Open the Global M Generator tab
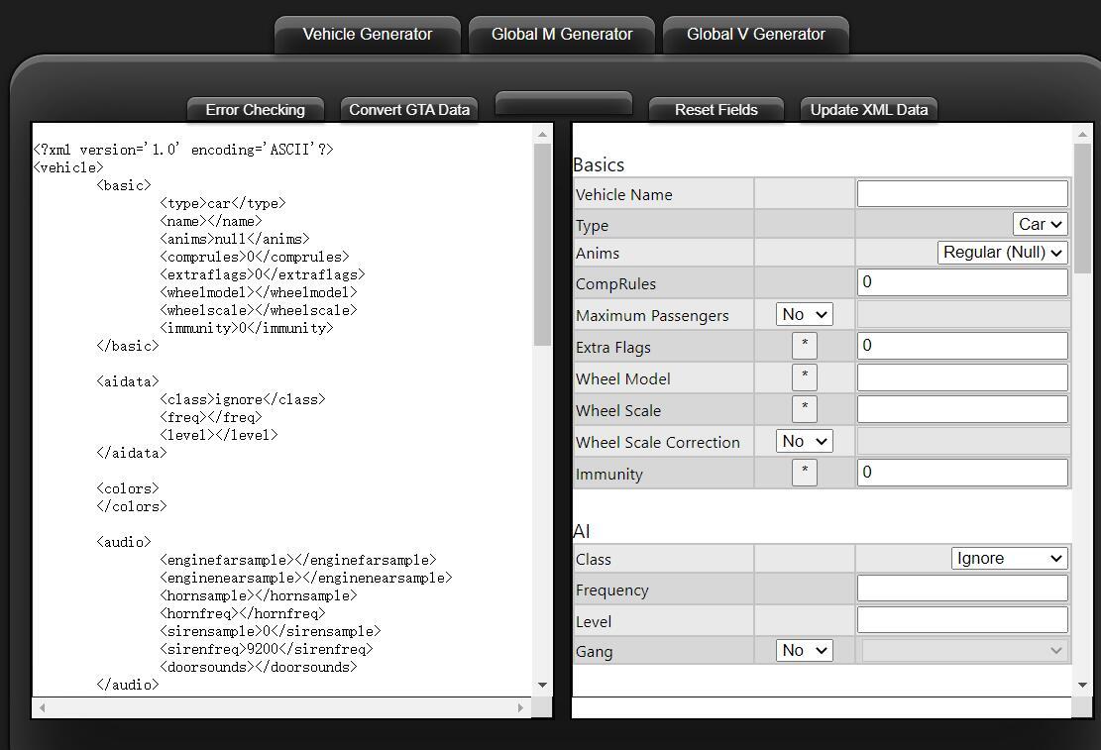Screen dimensions: 1101x750 [x=562, y=35]
